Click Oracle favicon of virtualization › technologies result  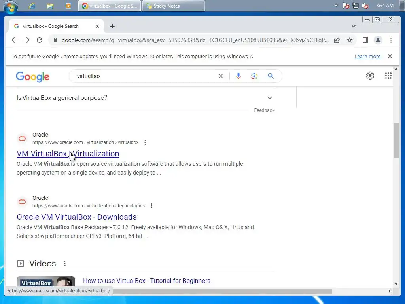[22, 202]
